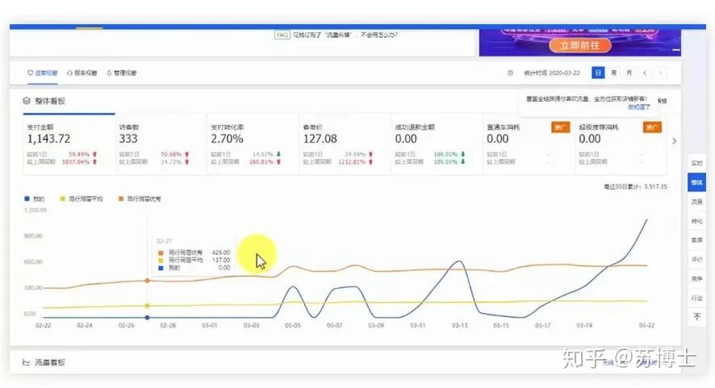Go to previous date with left arrow
This screenshot has height=388, width=715.
646,73
